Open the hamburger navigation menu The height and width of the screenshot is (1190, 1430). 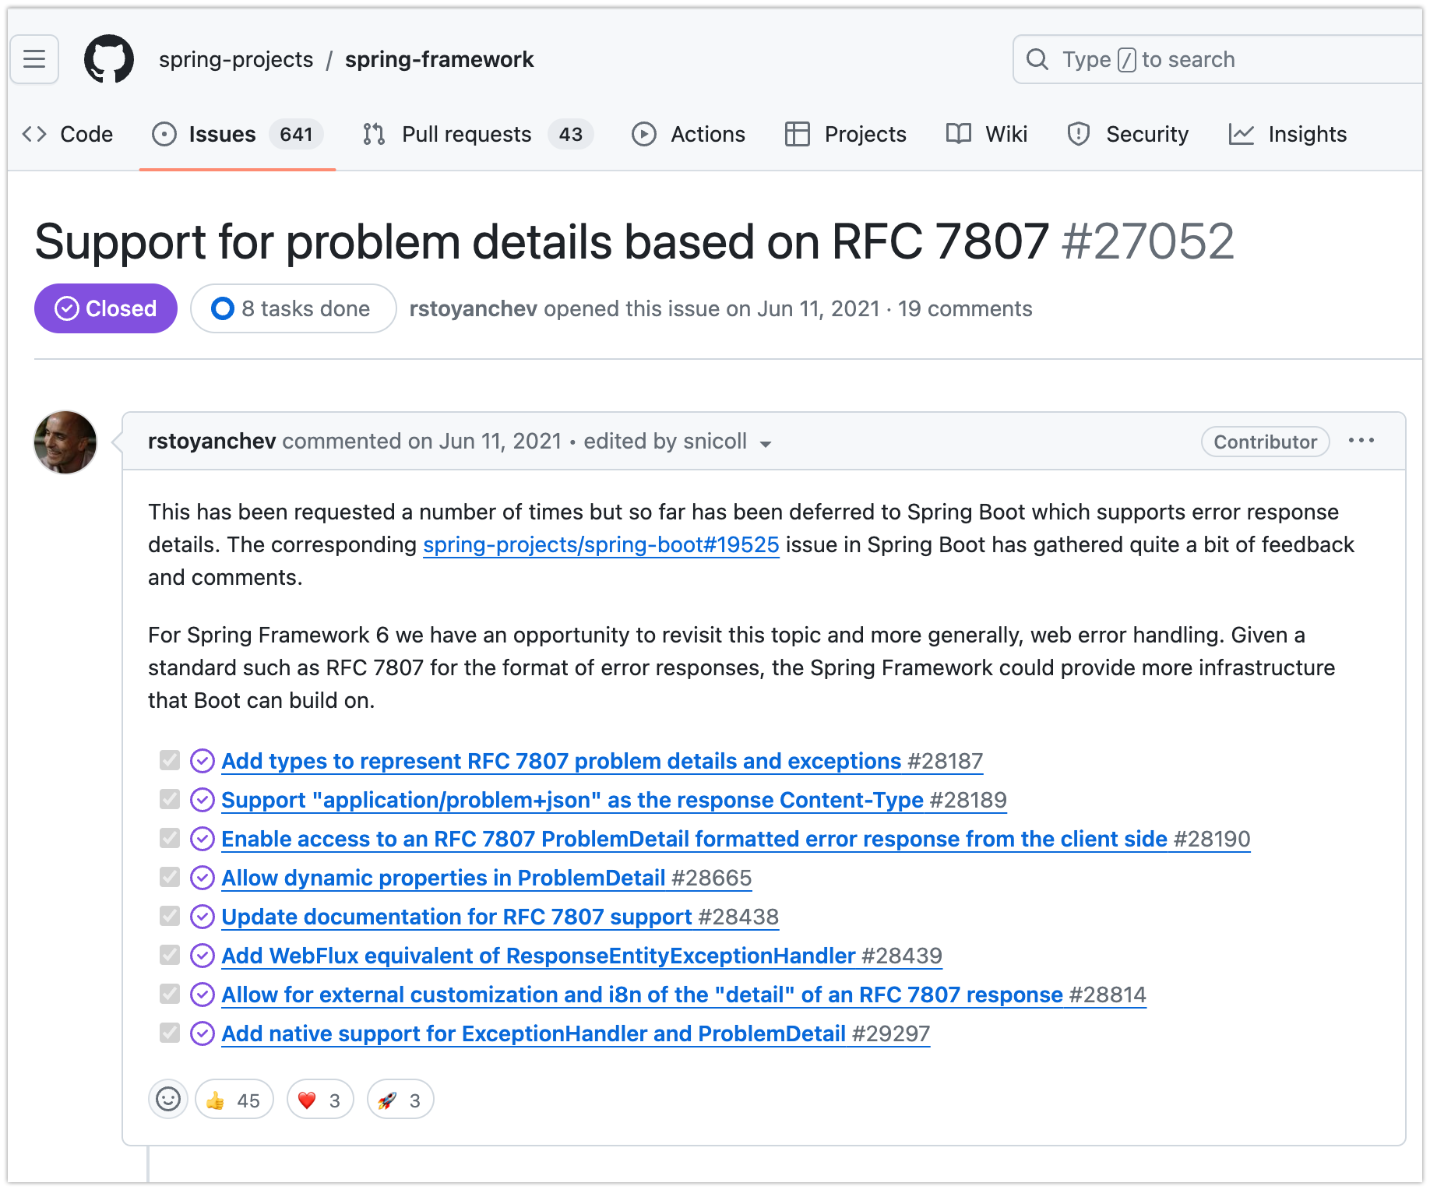[x=34, y=59]
